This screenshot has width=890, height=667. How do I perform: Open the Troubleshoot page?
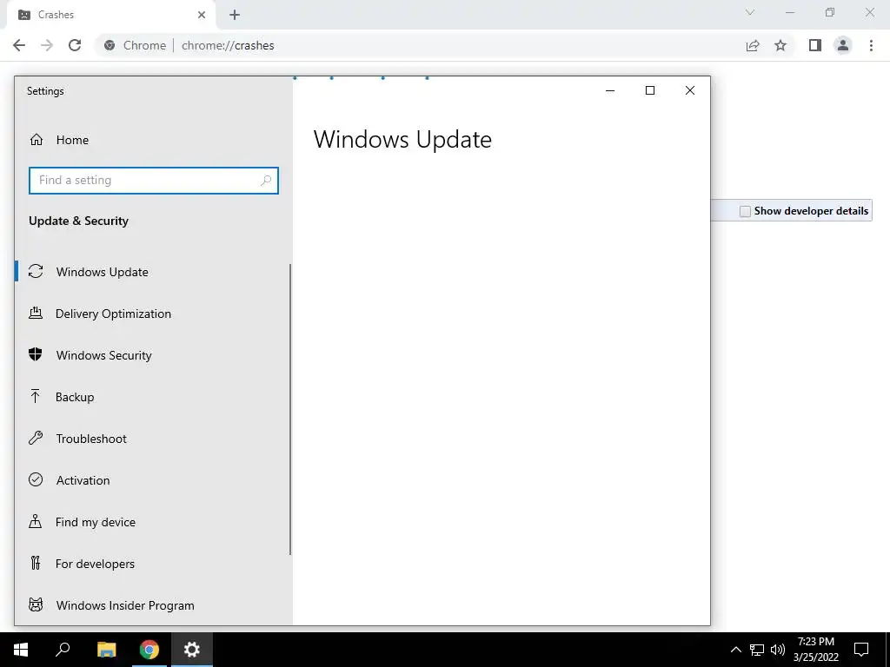[153, 439]
